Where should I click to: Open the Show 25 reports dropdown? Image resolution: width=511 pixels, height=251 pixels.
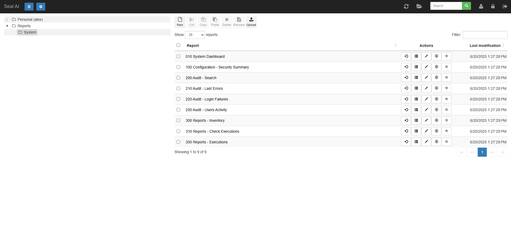point(195,35)
